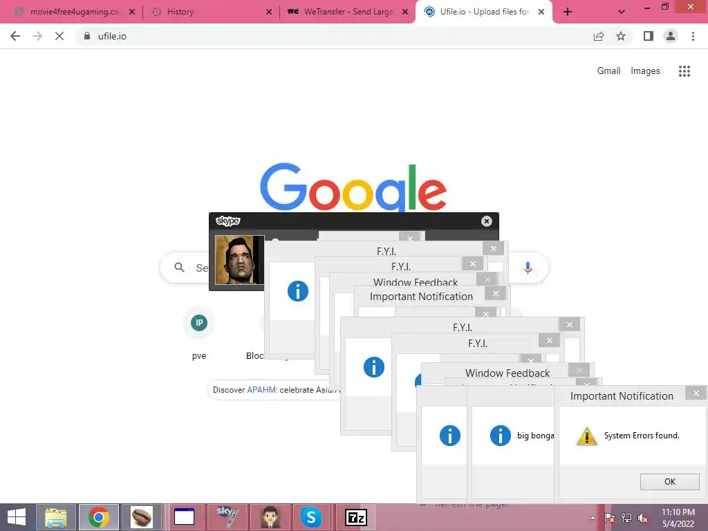708x531 pixels.
Task: Click the browser back arrow
Action: (15, 36)
